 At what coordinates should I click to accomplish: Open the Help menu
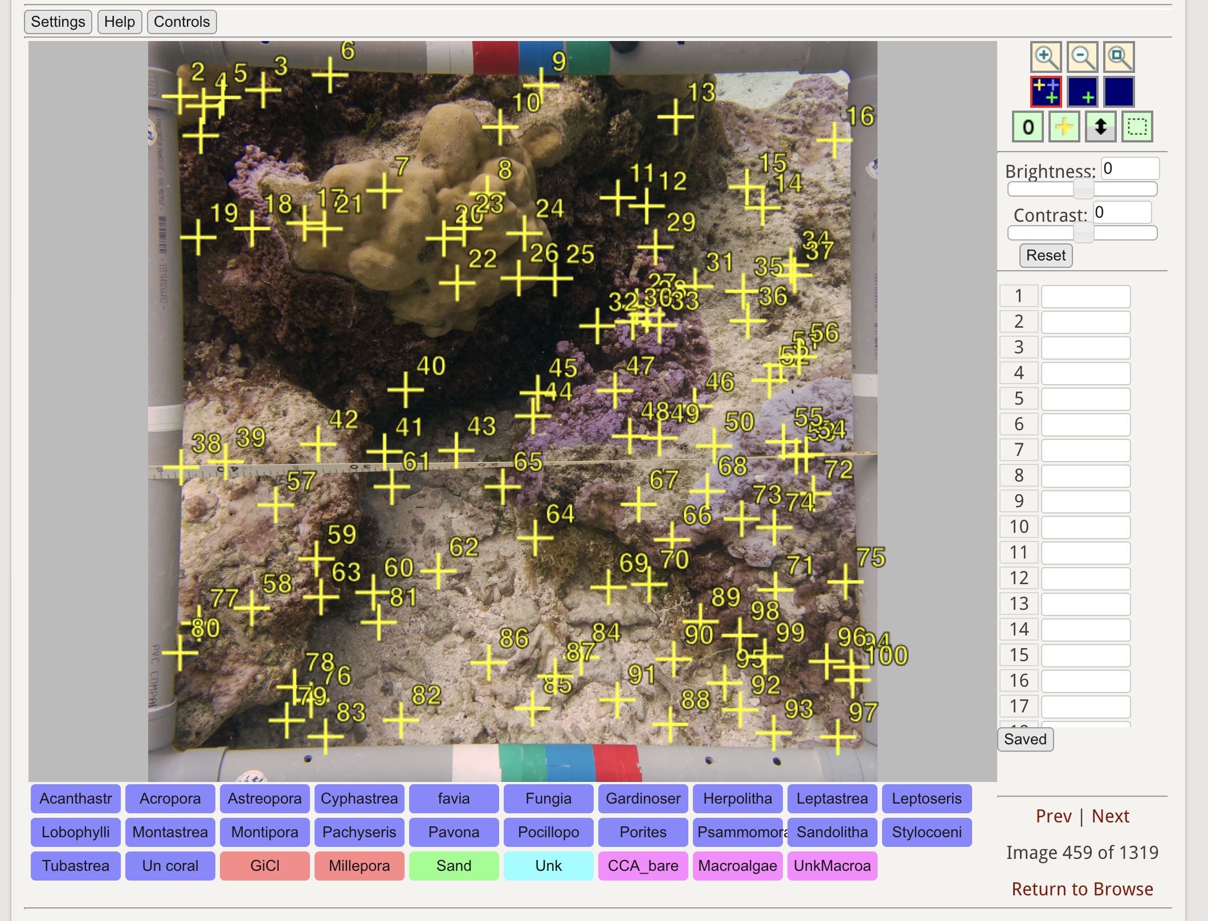(119, 22)
